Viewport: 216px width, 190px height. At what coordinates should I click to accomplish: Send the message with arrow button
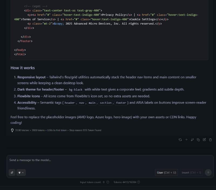coord(208,172)
